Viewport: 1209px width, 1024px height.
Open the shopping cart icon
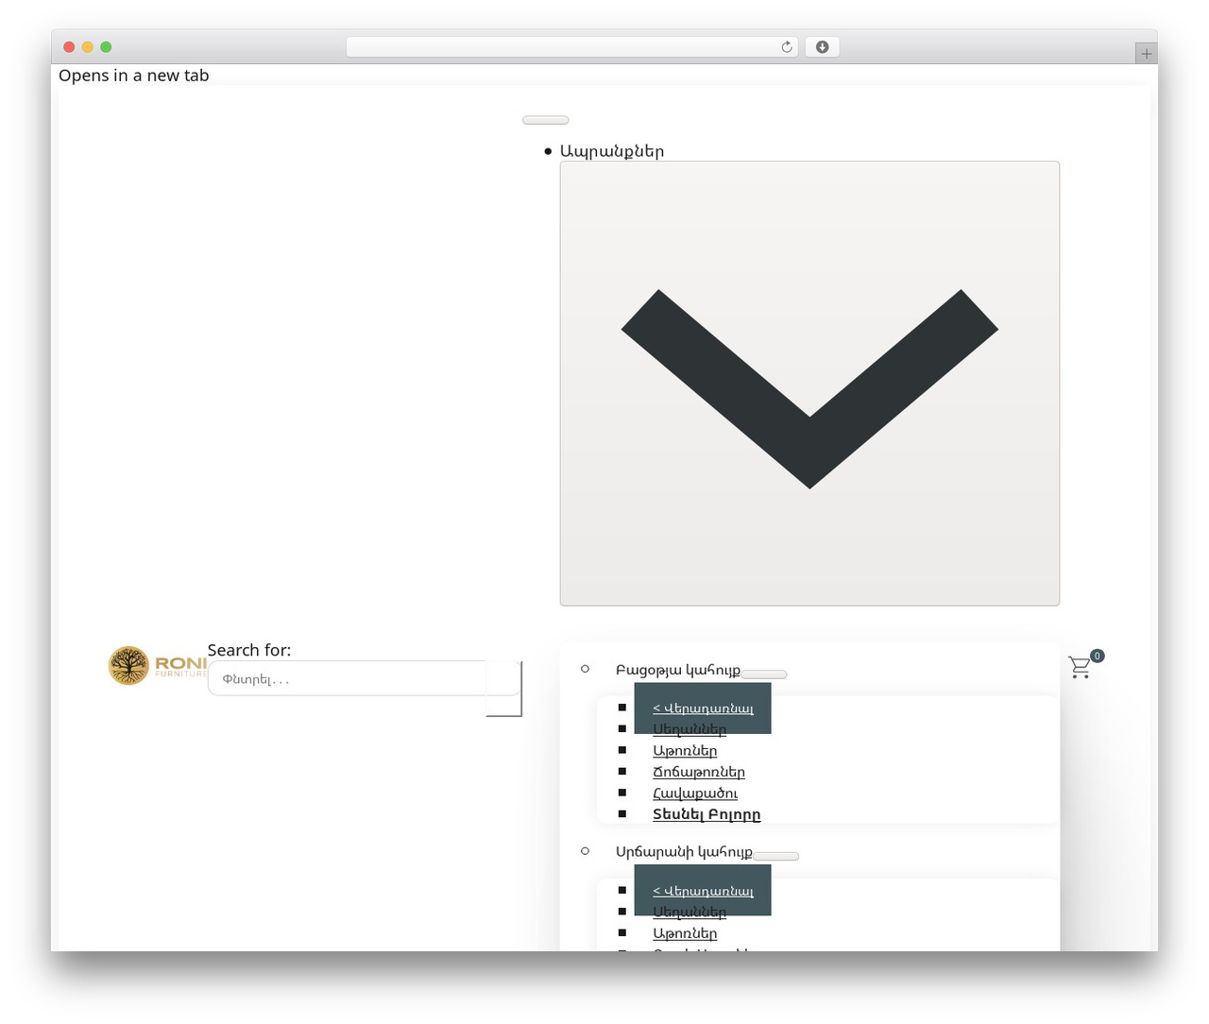(x=1080, y=667)
